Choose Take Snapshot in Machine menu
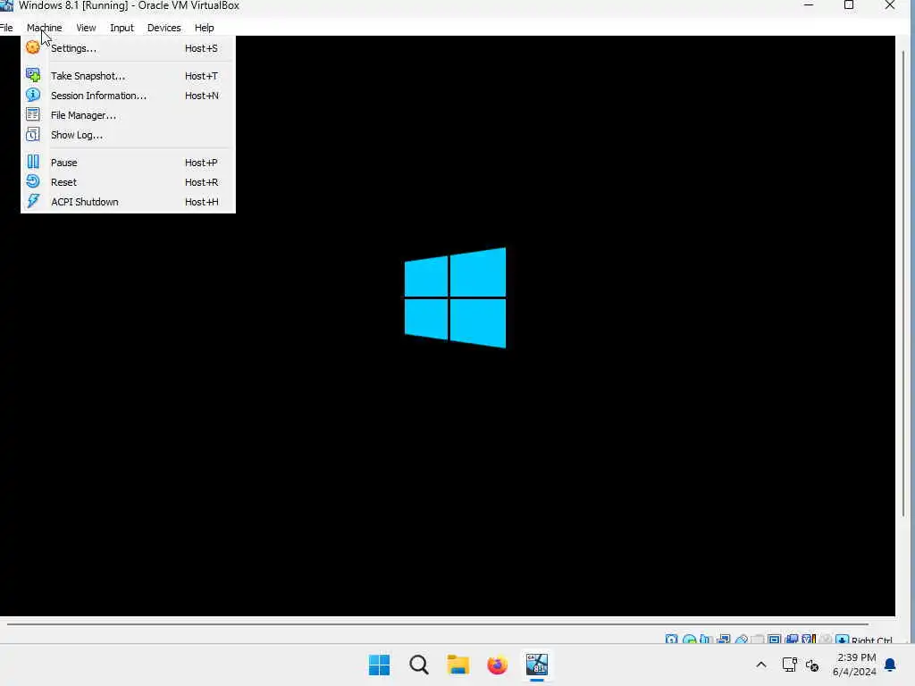This screenshot has height=686, width=915. tap(128, 76)
